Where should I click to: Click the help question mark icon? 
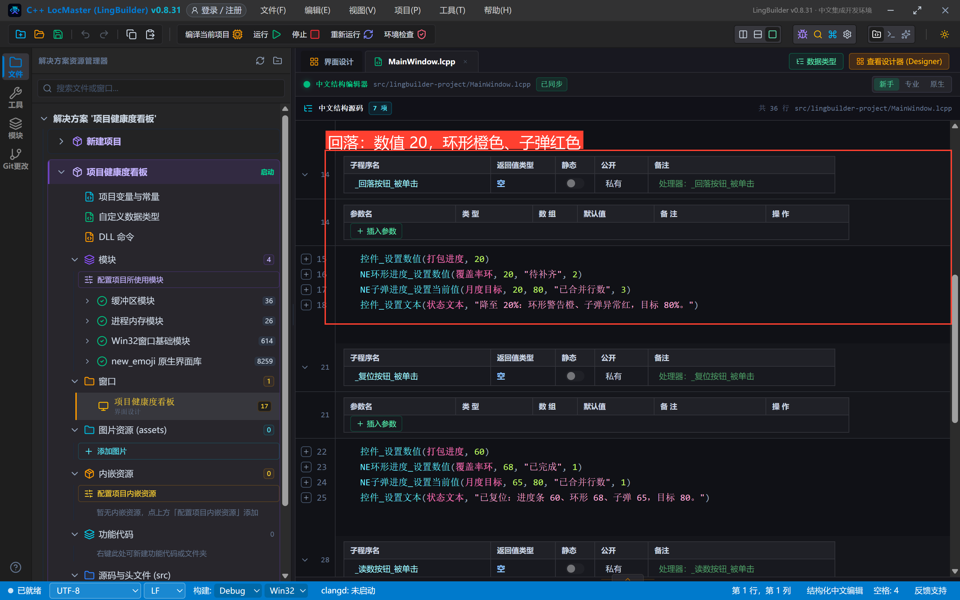point(15,567)
